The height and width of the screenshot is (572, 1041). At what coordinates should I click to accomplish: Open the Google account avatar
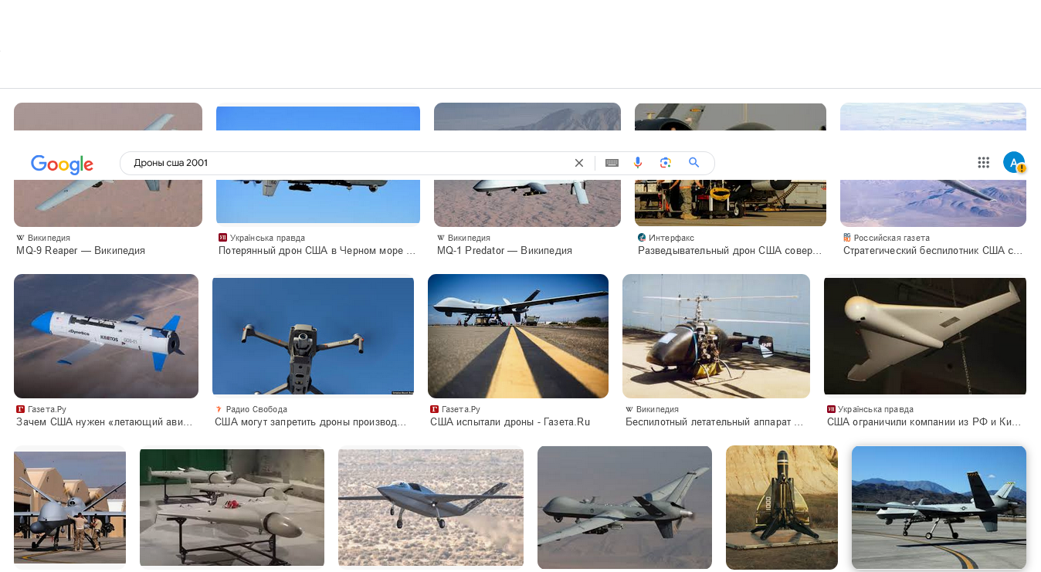coord(1014,162)
